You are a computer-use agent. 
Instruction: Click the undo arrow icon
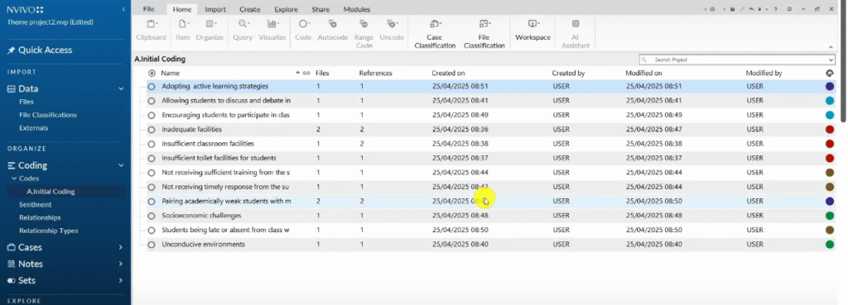(752, 9)
